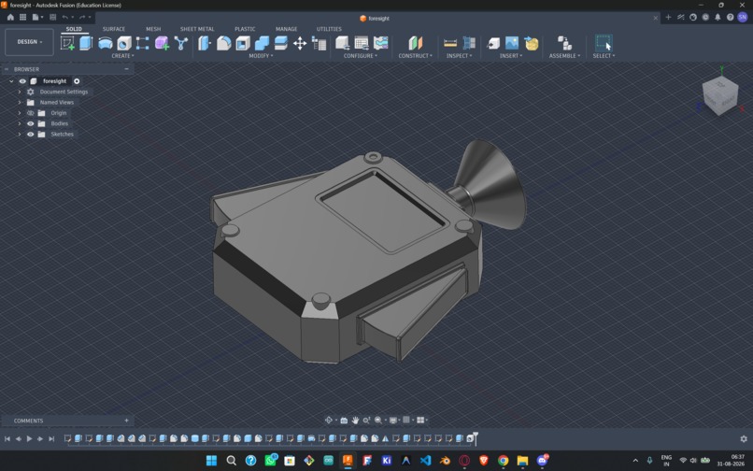Expand the Sketches folder

click(20, 134)
